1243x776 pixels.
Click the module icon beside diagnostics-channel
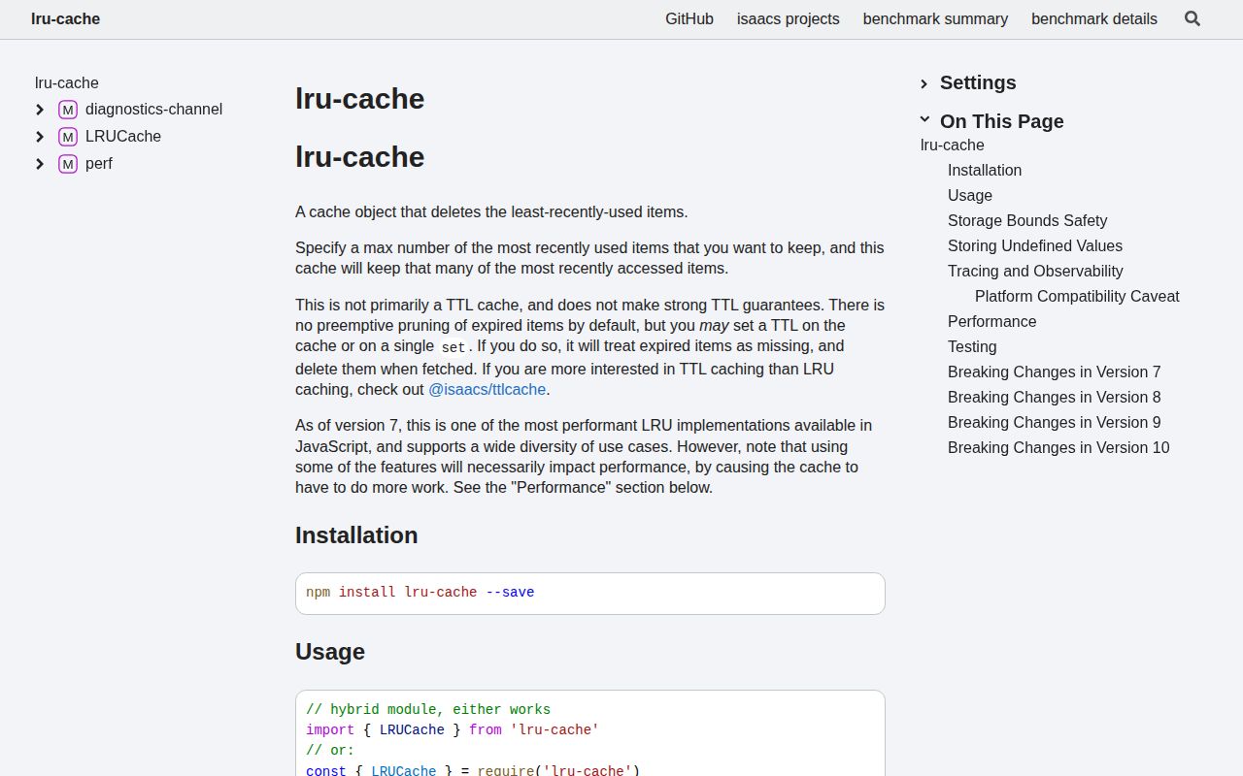click(68, 110)
